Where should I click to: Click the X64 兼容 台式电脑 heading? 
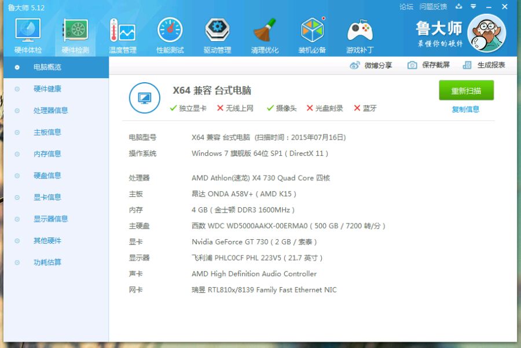[212, 91]
